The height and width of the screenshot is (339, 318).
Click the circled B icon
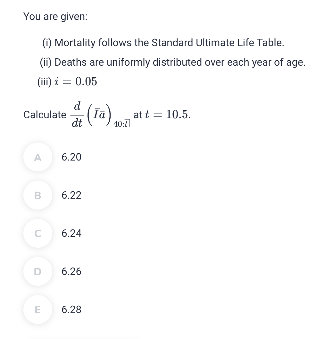point(37,195)
